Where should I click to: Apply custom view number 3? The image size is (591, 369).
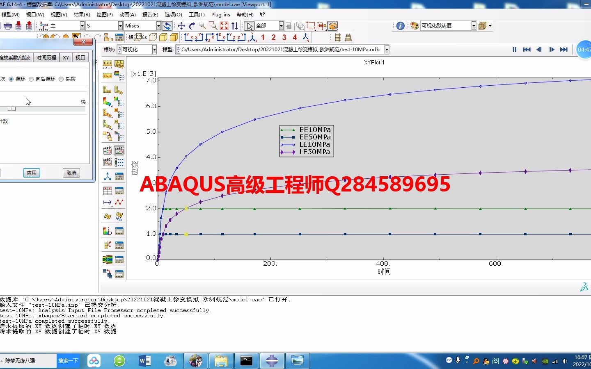(284, 37)
